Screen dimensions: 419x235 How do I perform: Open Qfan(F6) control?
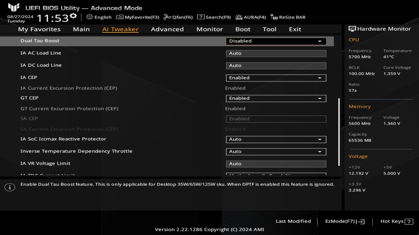pos(178,17)
